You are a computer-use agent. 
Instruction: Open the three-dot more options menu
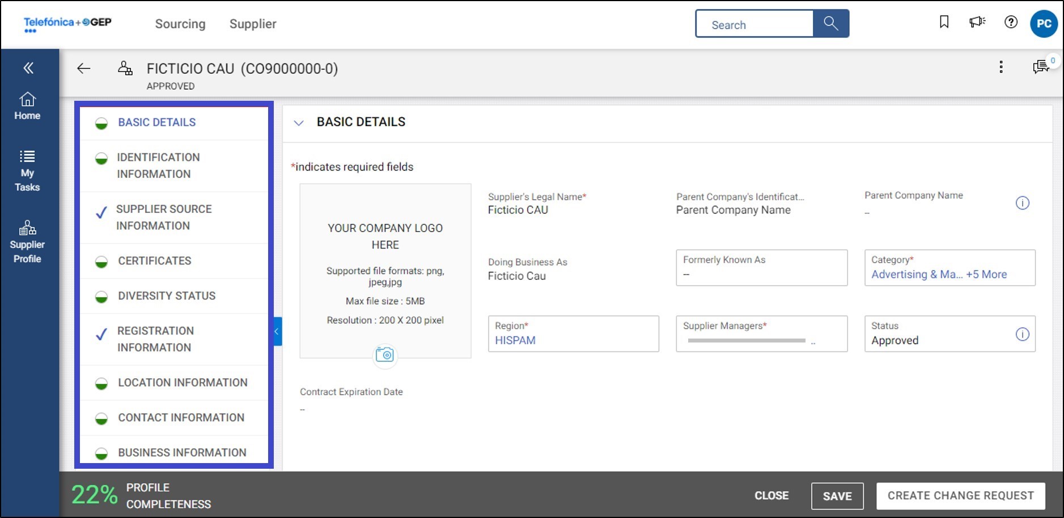[x=1001, y=67]
